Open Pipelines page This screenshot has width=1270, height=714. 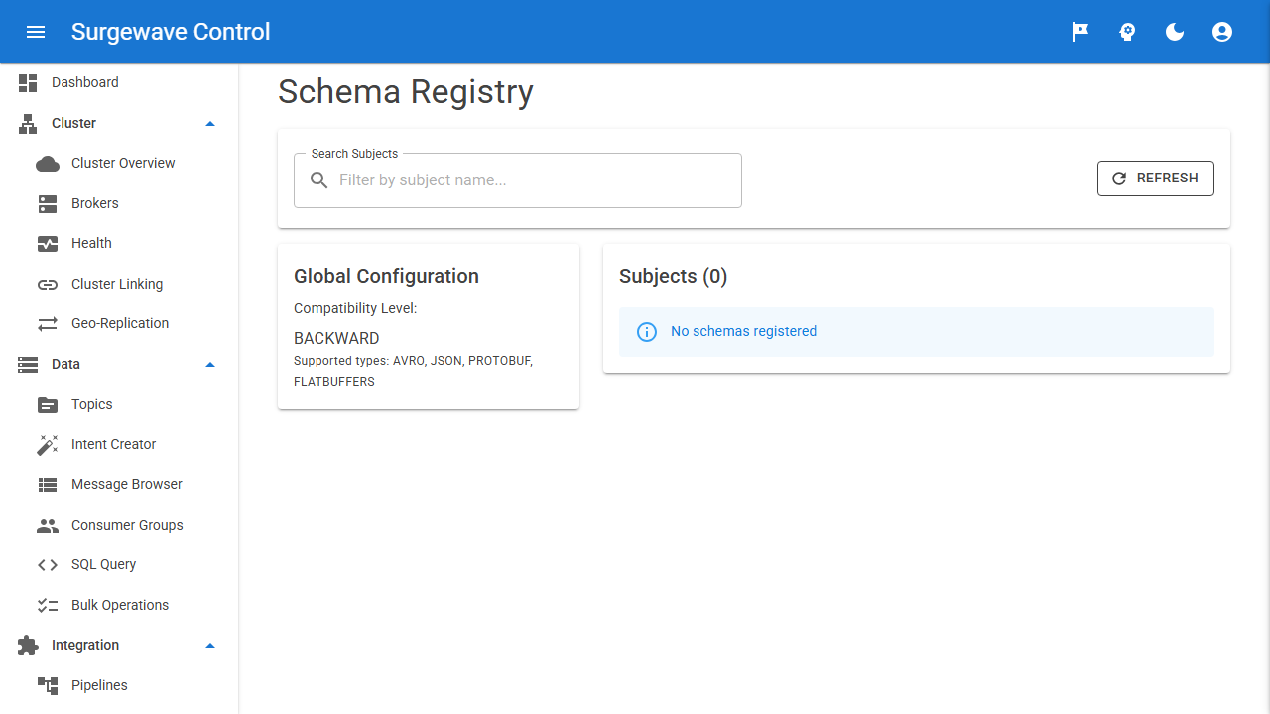(119, 685)
